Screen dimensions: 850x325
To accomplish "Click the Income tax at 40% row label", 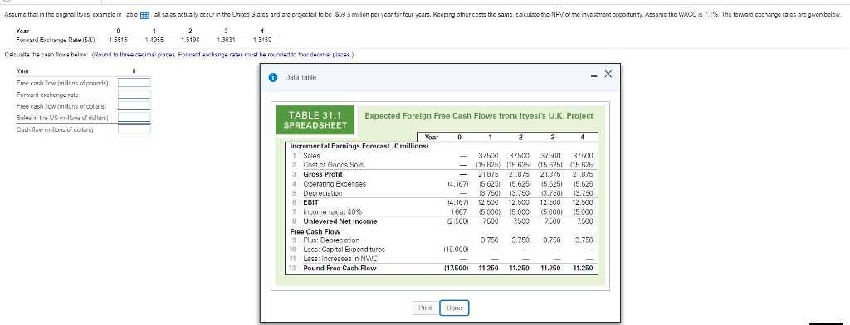I will [x=332, y=211].
